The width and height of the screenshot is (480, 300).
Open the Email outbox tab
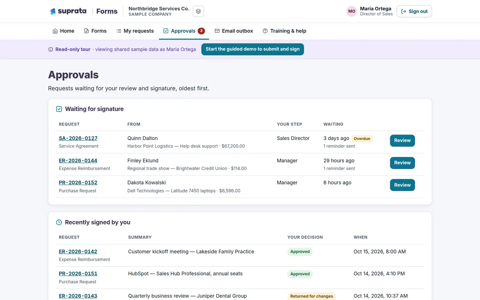[234, 31]
